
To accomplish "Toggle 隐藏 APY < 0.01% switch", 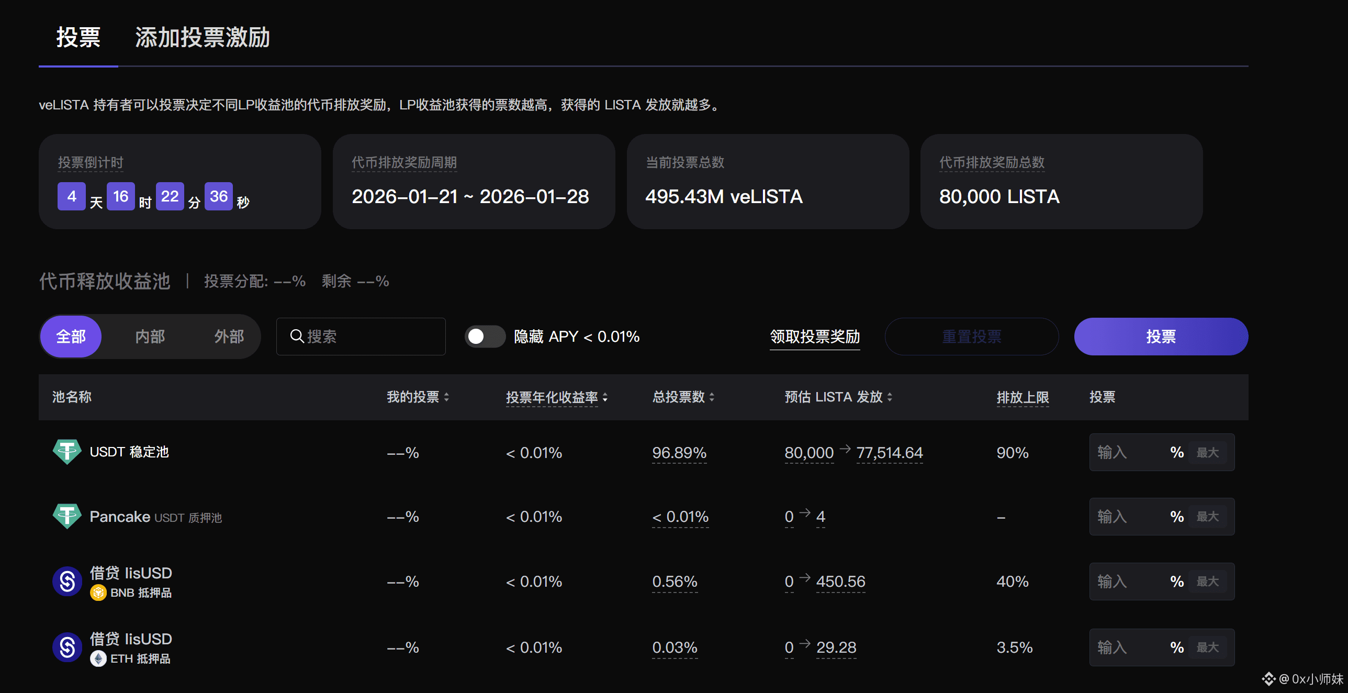I will click(x=485, y=337).
